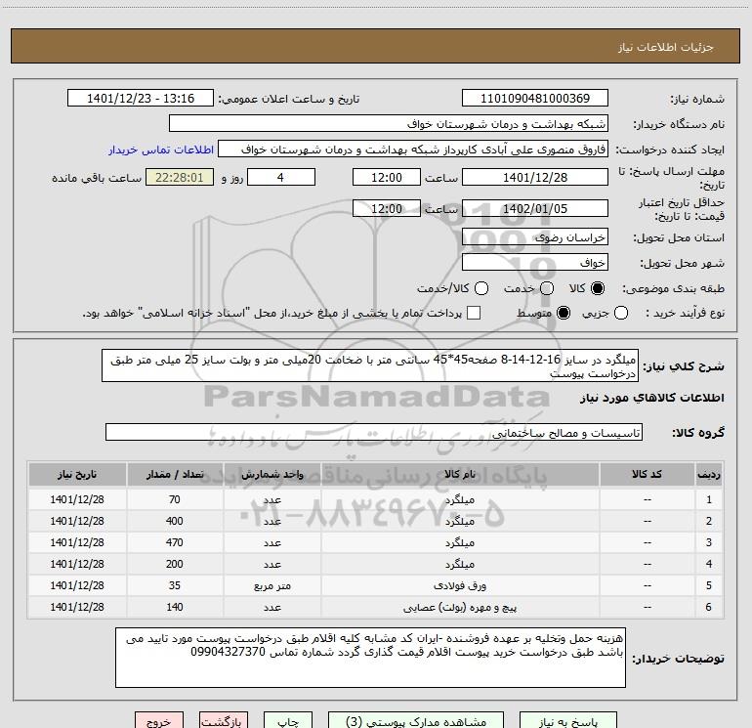This screenshot has width=752, height=728.
Task: Select the کالا radio button
Action: (598, 288)
